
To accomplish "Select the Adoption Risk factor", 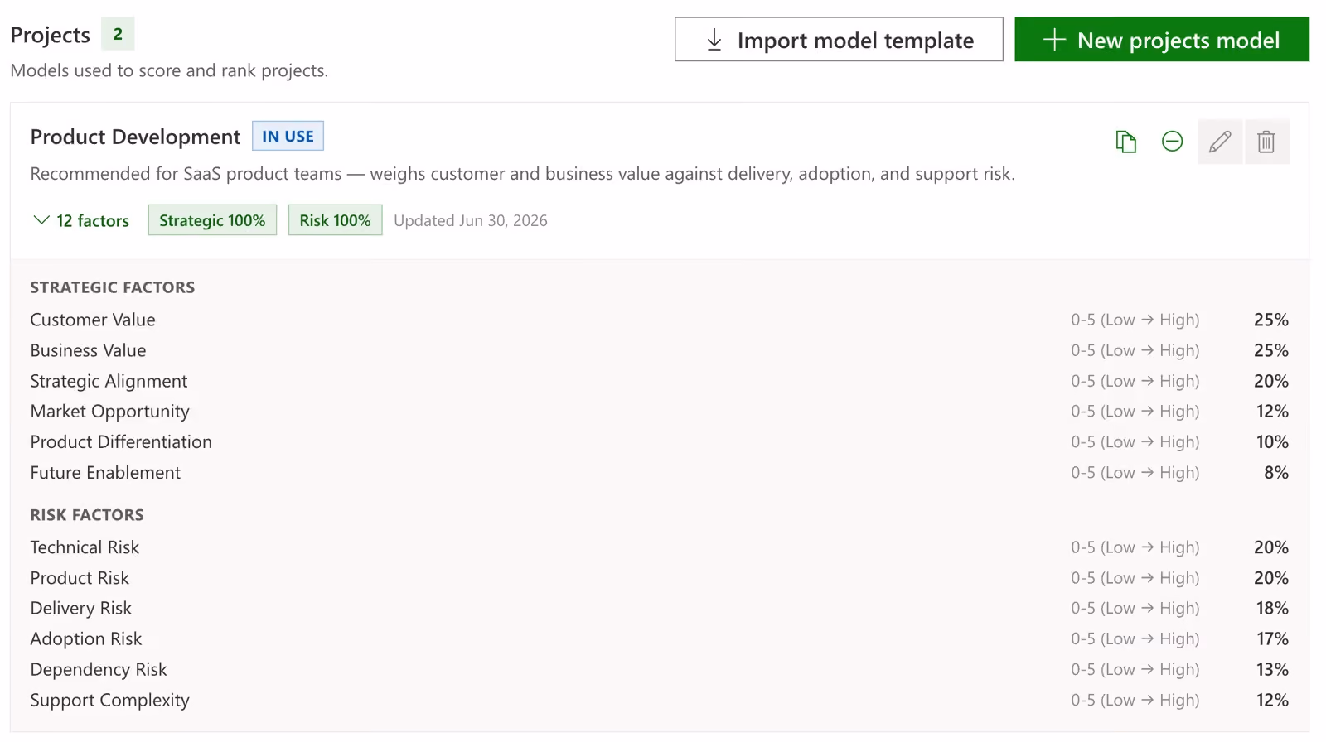I will point(86,639).
